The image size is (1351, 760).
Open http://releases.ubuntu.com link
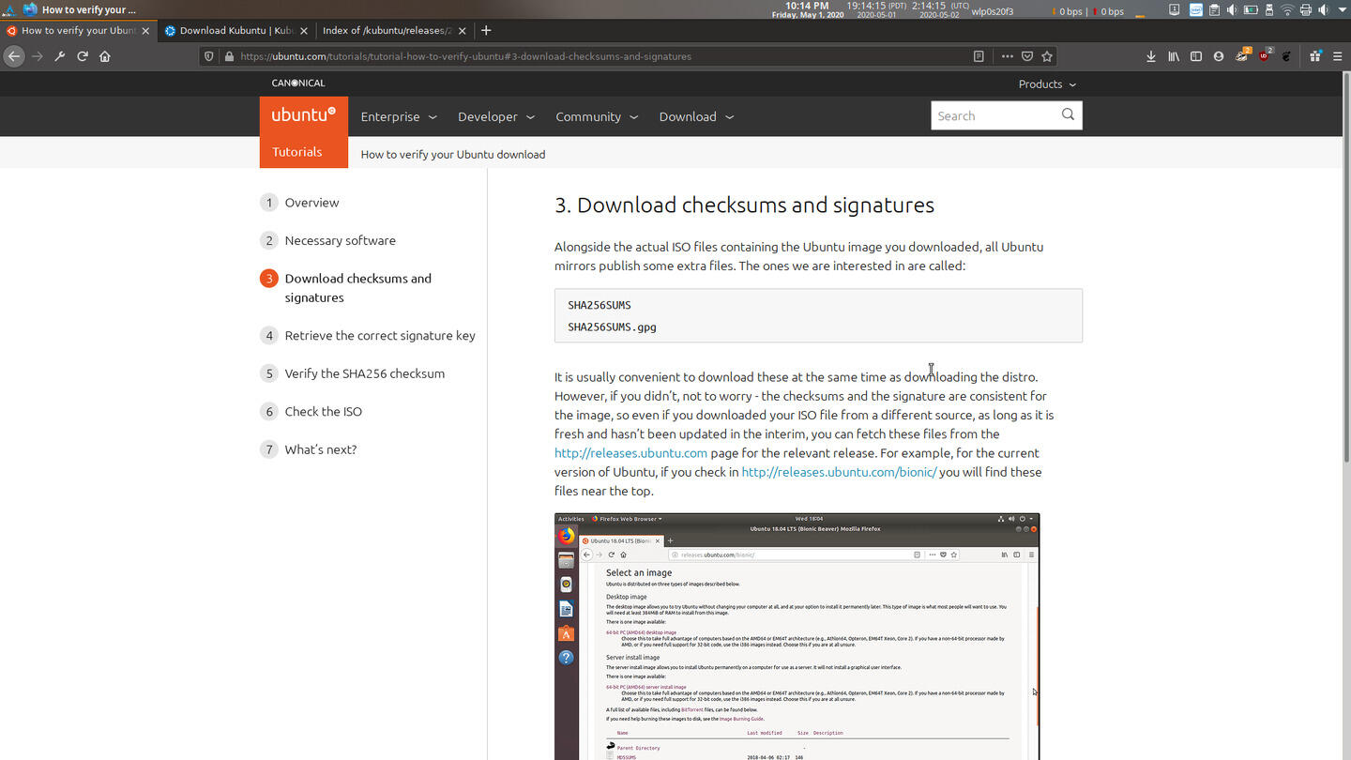pos(630,452)
